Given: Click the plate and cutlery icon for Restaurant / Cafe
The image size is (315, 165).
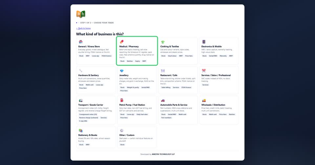Looking at the screenshot, I should [x=163, y=71].
